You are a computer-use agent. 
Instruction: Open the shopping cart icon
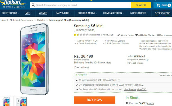158,5
